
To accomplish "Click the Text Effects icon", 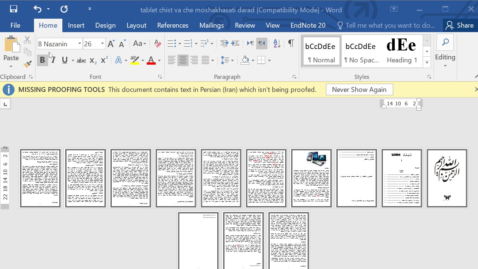I will point(118,60).
